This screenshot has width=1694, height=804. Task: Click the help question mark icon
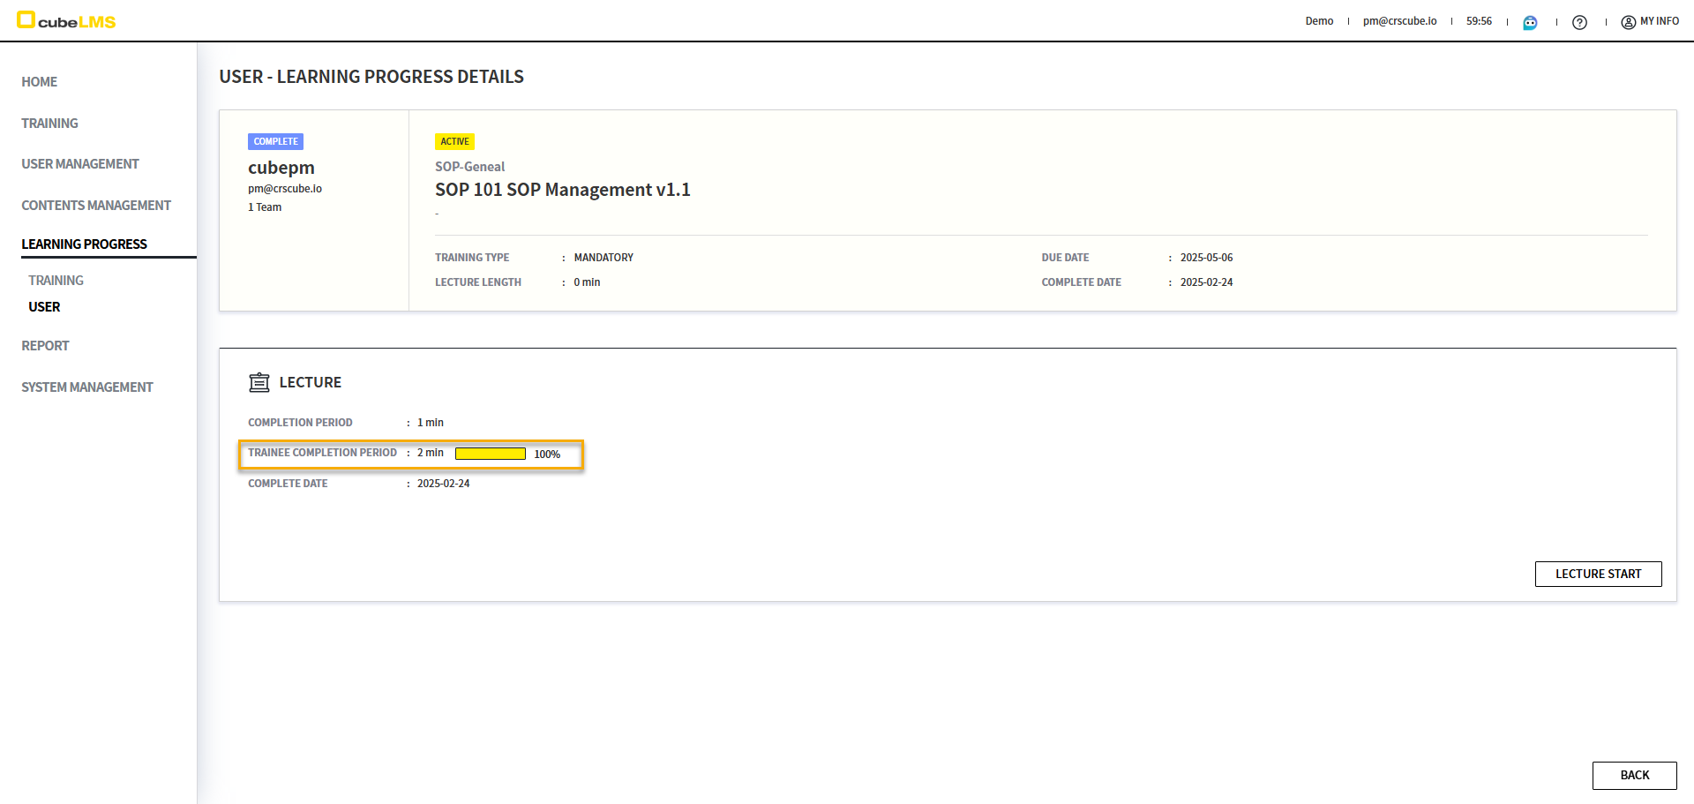coord(1579,22)
